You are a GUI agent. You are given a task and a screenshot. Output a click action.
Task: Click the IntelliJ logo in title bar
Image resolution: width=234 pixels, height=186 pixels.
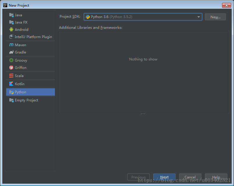[5, 5]
